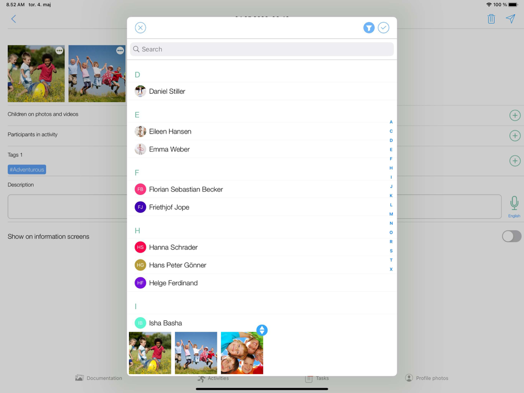The width and height of the screenshot is (524, 393).
Task: Jump to letter X in index
Action: (x=391, y=269)
